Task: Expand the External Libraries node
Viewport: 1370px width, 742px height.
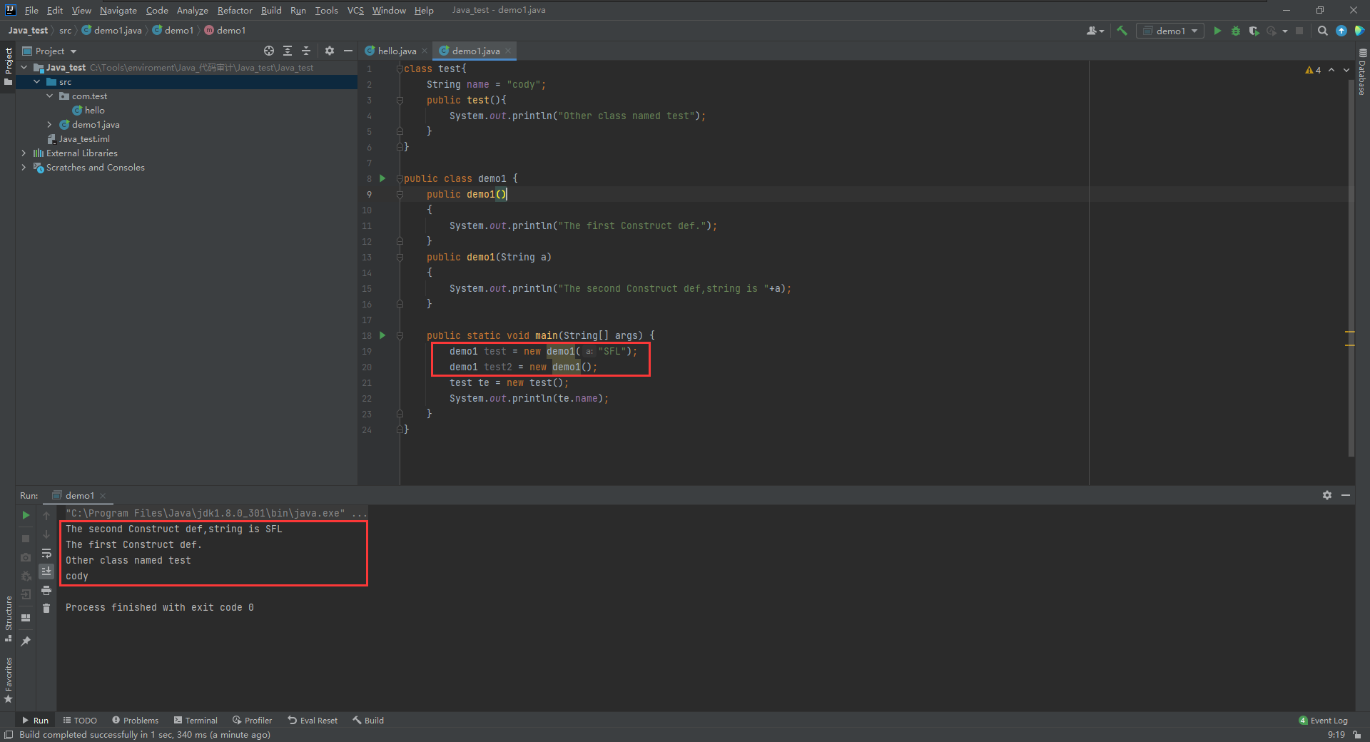Action: [x=24, y=153]
